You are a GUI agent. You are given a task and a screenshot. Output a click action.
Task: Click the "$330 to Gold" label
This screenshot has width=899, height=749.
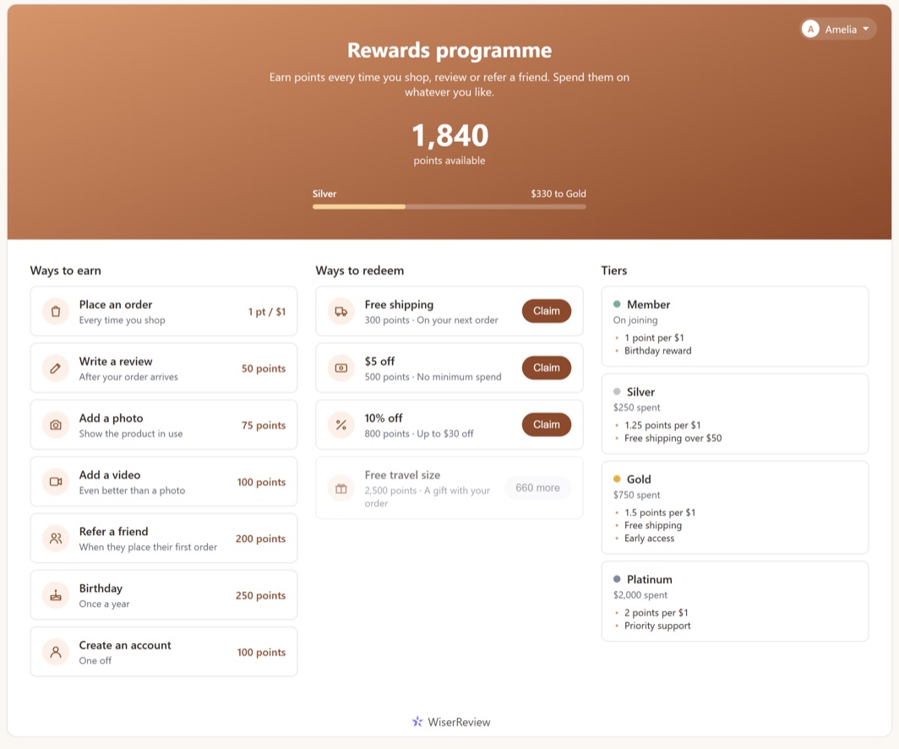tap(558, 194)
